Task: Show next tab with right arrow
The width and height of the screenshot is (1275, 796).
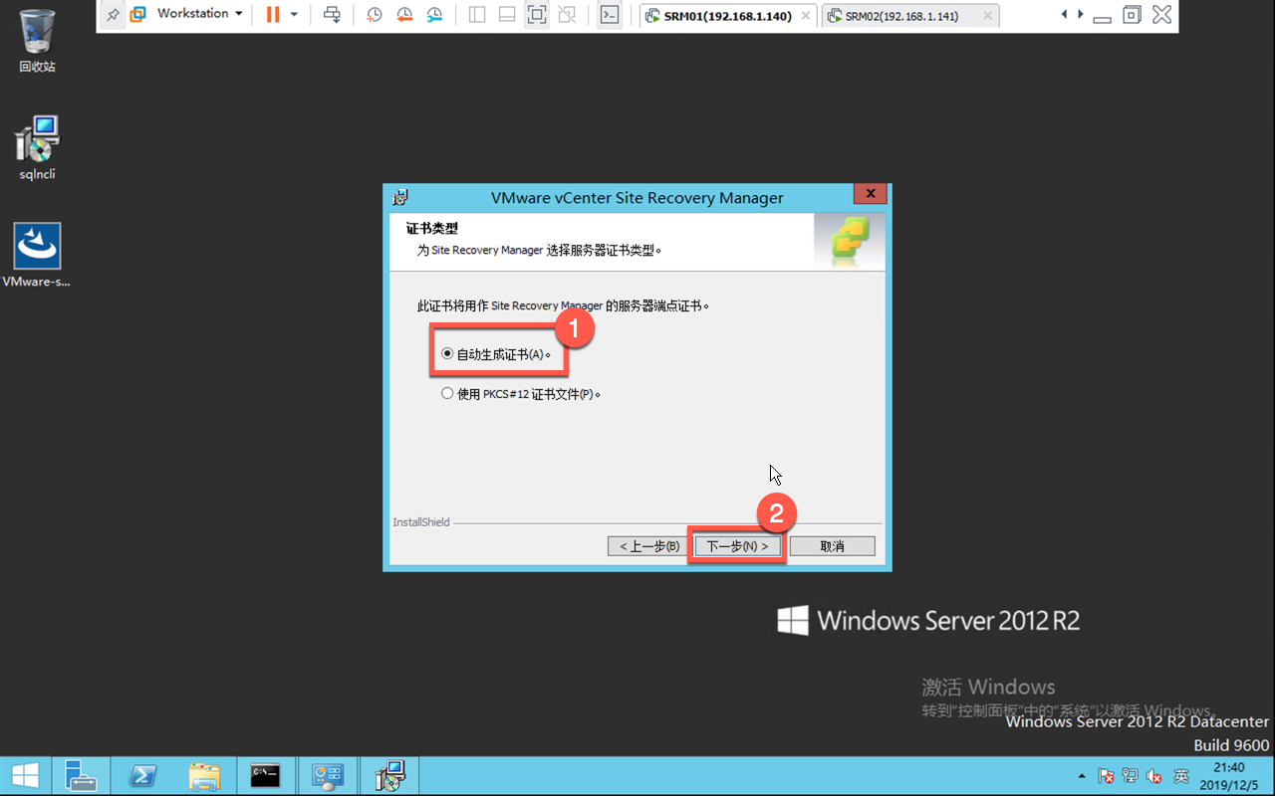Action: coord(1080,14)
